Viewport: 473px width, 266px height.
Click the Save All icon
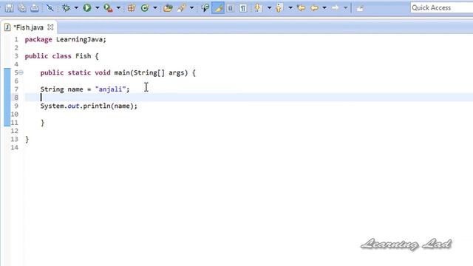21,8
